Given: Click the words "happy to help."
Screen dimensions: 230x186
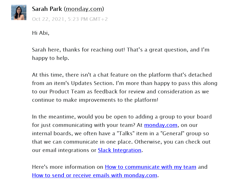Looking at the screenshot, I should click(51, 58).
